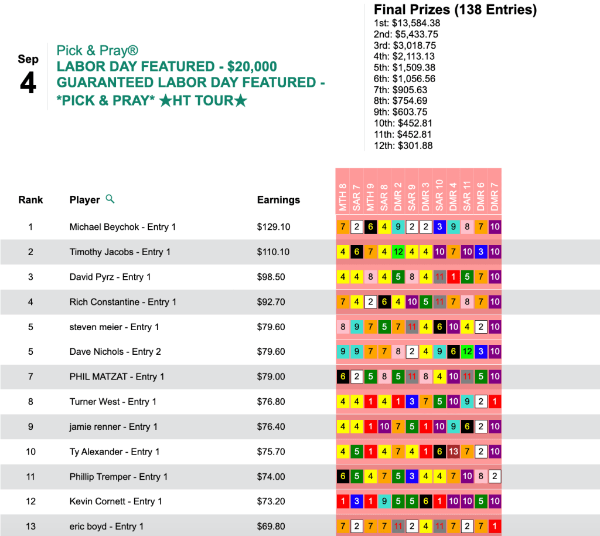Viewport: 600px width, 536px height.
Task: Sort by the Earnings column header
Action: coord(278,200)
